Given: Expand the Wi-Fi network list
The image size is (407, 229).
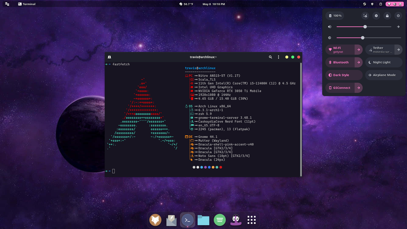Looking at the screenshot, I should click(359, 50).
